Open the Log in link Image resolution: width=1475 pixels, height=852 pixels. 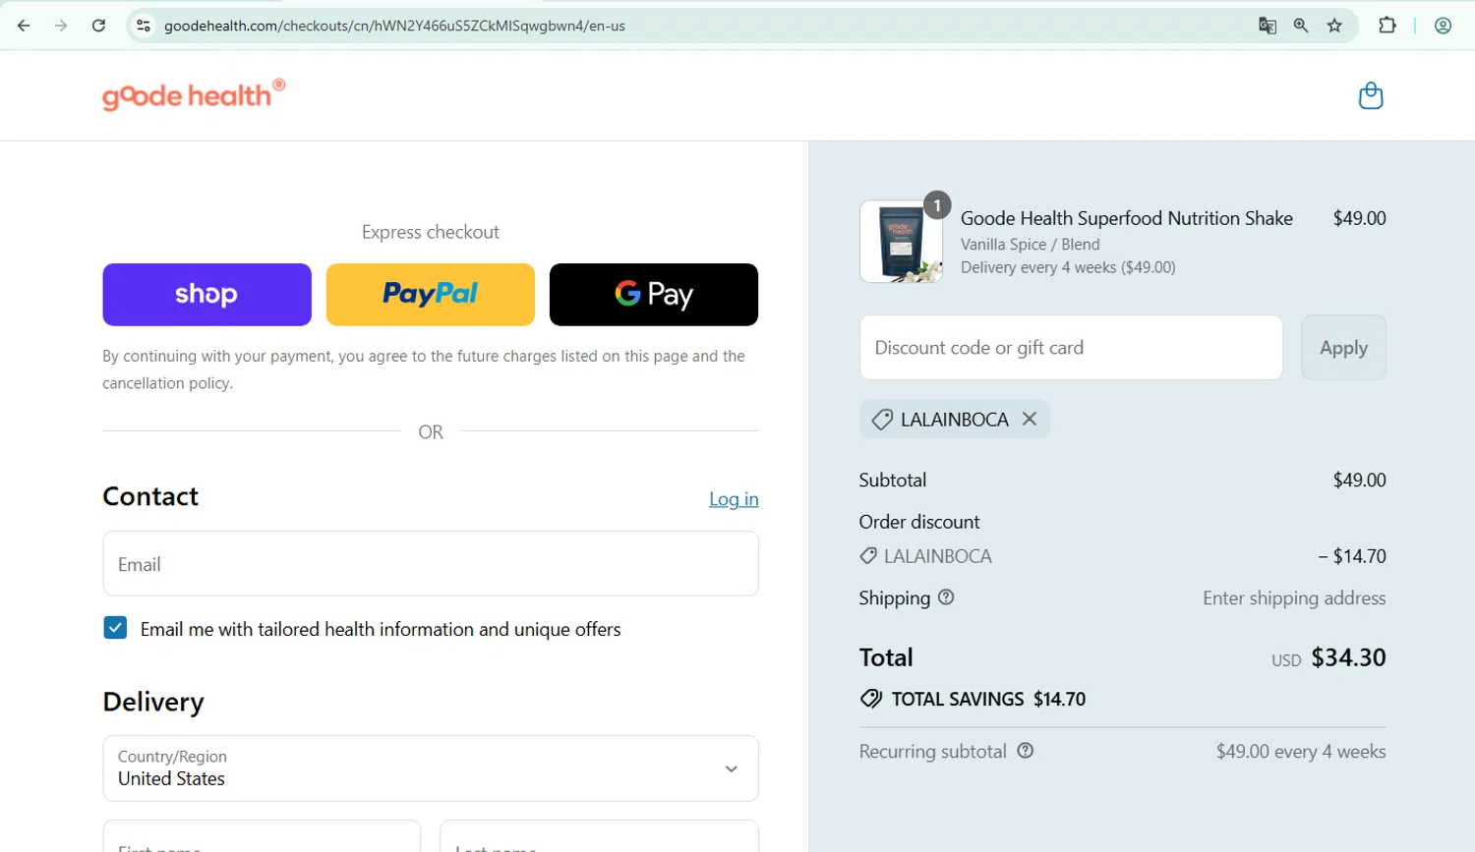(x=734, y=499)
